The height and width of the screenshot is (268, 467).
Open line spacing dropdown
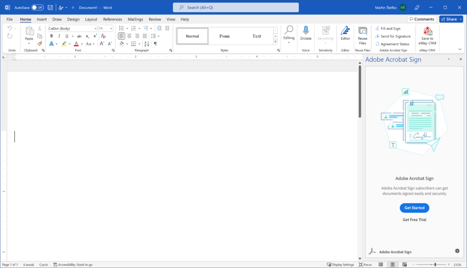pyautogui.click(x=155, y=36)
